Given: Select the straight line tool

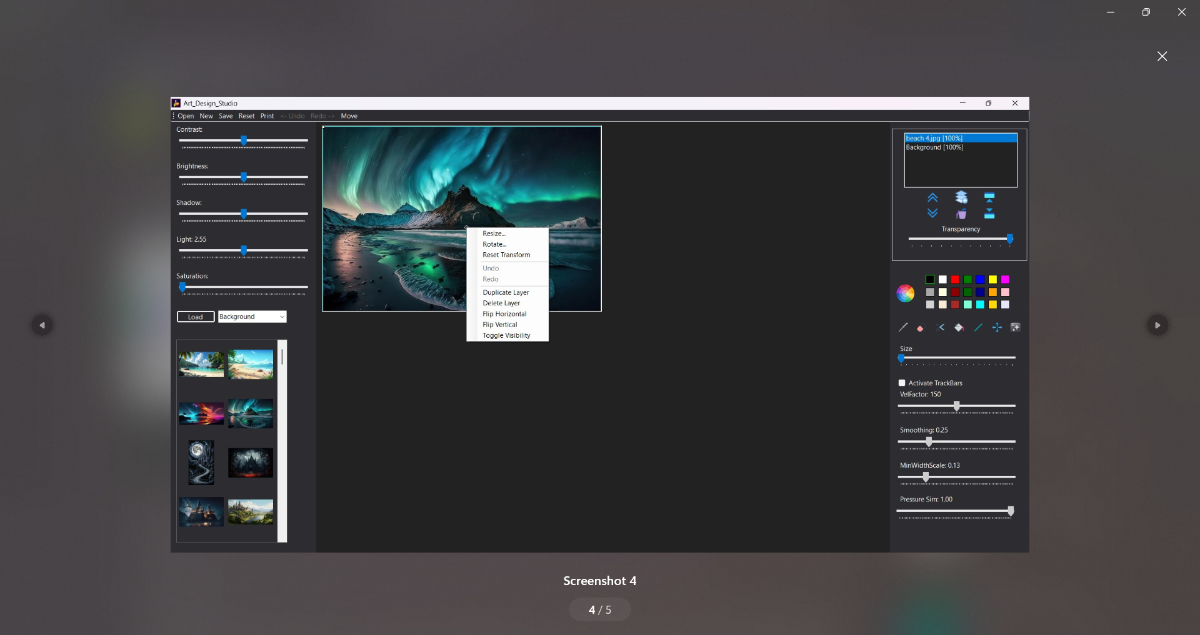Looking at the screenshot, I should pos(978,327).
